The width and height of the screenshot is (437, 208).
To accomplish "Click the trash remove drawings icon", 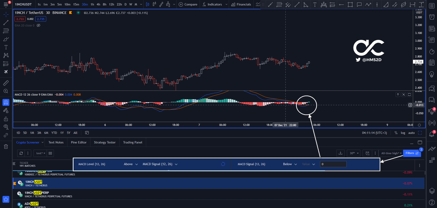I will click(6, 147).
